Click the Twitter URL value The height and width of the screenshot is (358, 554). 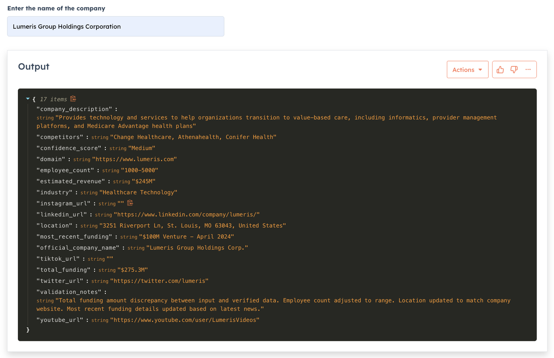click(159, 281)
